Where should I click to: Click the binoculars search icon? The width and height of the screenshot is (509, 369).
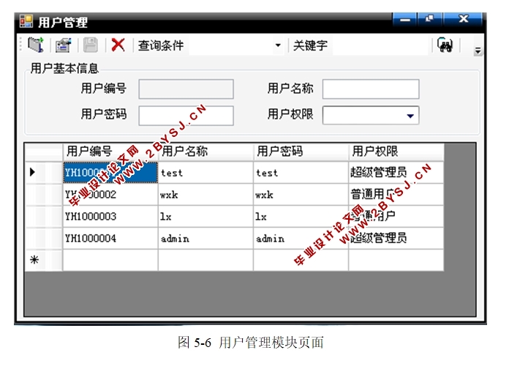[x=444, y=45]
